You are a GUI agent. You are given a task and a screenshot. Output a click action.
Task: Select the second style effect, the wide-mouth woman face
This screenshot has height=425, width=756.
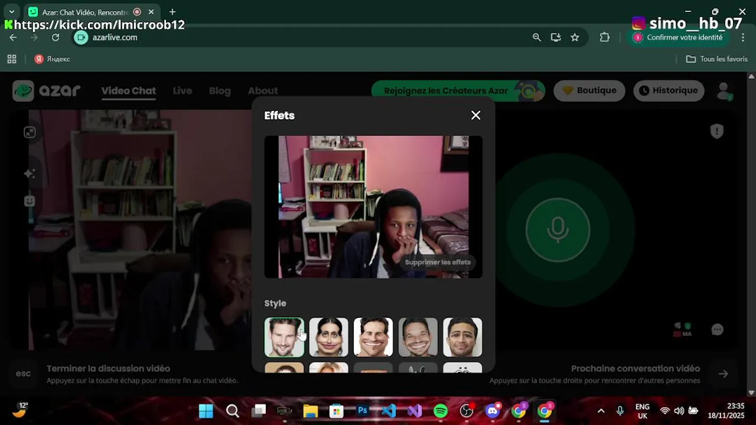[329, 337]
